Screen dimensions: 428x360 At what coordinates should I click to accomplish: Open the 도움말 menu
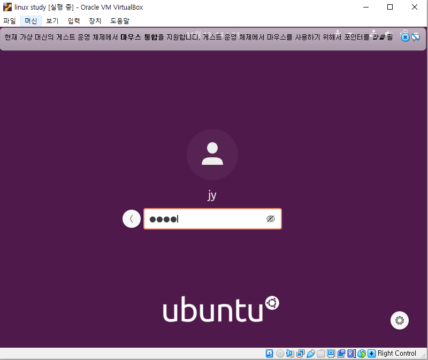(x=119, y=21)
